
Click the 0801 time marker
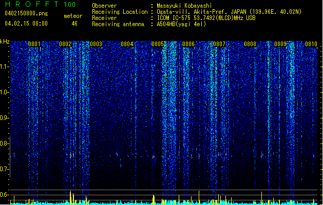point(34,44)
